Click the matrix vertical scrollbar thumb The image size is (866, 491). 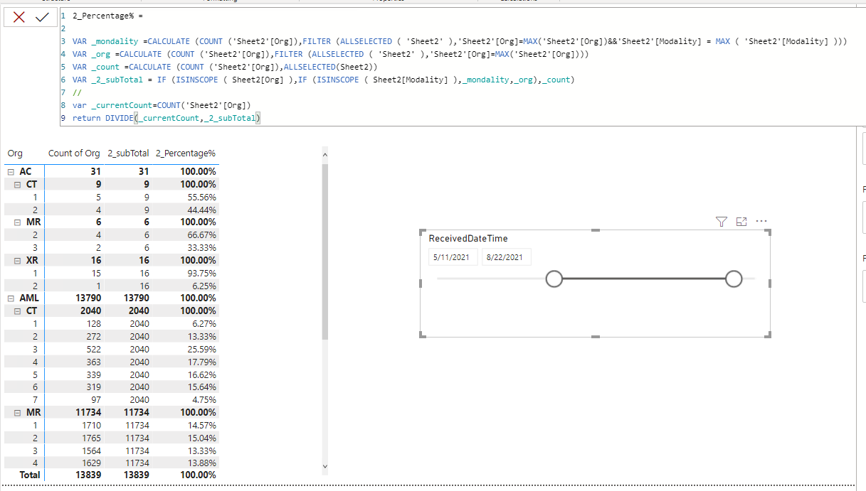[325, 251]
